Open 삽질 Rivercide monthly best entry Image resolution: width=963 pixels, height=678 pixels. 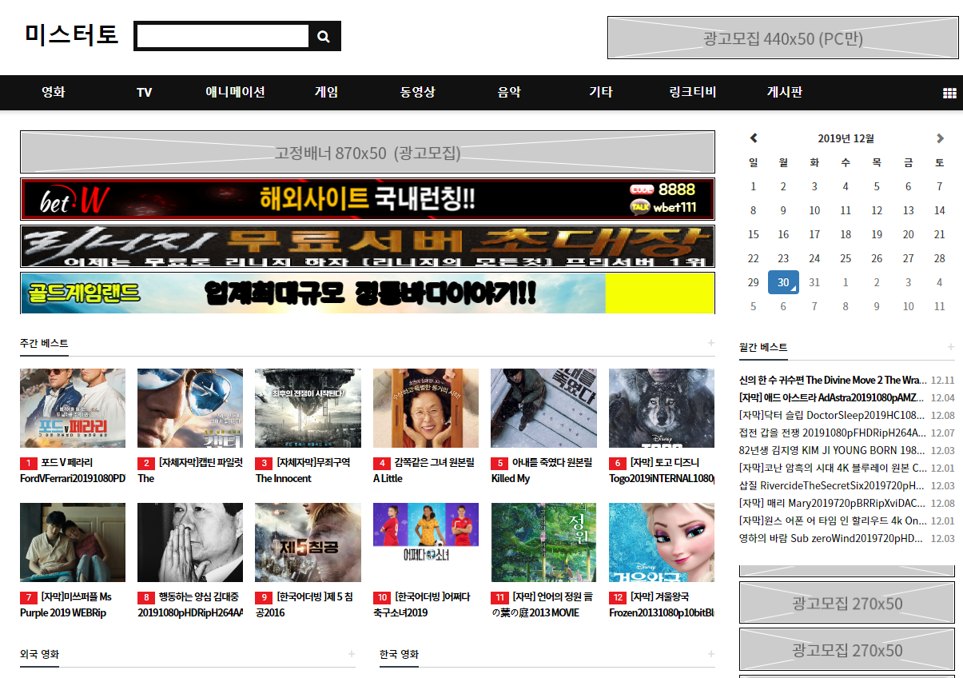point(833,485)
